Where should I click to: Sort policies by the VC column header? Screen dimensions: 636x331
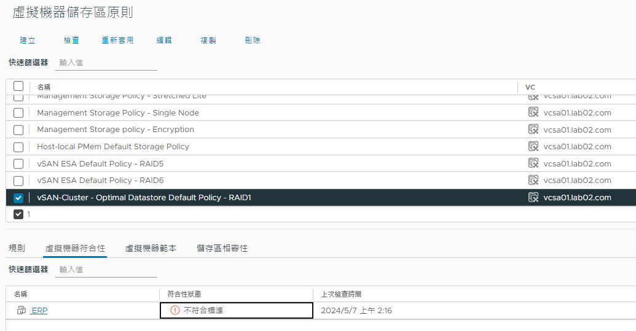(530, 87)
